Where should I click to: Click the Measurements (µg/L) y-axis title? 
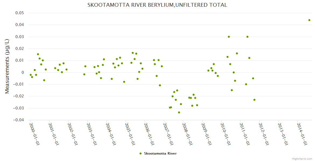tap(7, 66)
